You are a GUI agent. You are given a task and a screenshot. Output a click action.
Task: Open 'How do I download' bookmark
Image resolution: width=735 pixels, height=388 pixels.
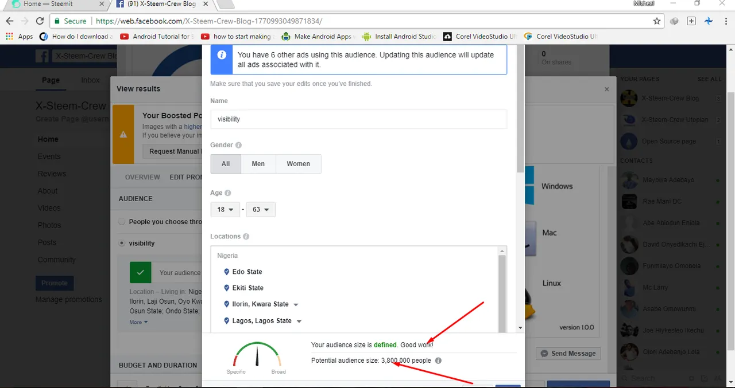[x=76, y=36]
